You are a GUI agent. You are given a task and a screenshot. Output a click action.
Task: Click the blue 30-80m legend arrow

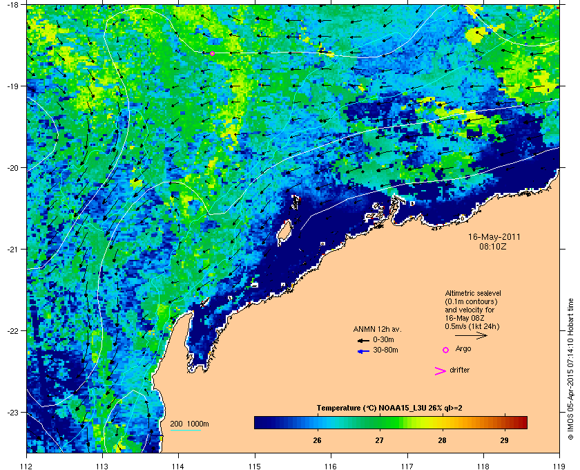pyautogui.click(x=363, y=351)
